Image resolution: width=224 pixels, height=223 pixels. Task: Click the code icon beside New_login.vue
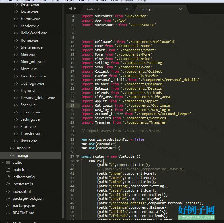click(16, 76)
